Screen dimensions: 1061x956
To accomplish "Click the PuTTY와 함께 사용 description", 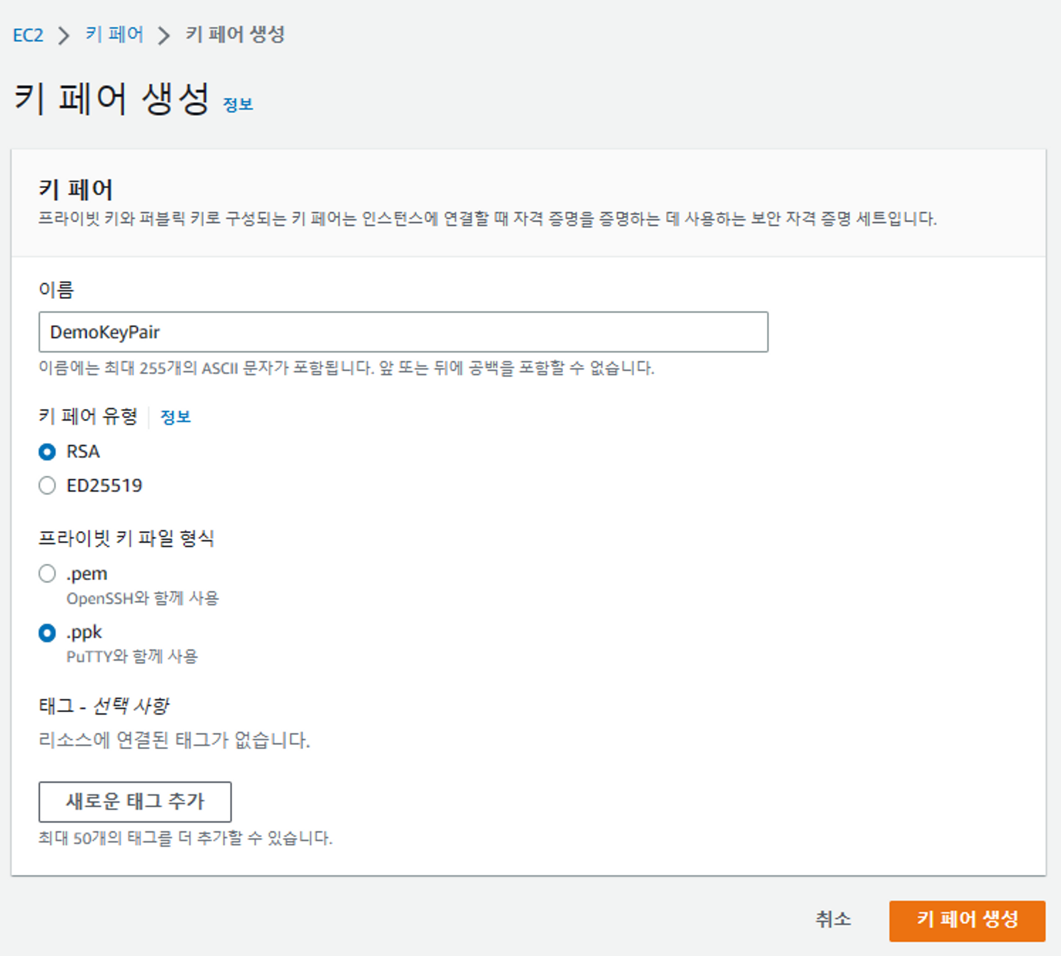I will [x=132, y=656].
